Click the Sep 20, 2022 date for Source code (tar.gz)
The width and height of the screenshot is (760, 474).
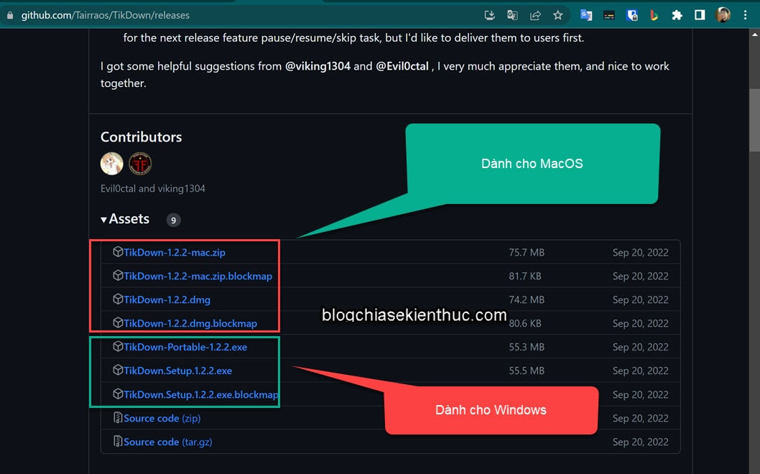click(x=640, y=442)
